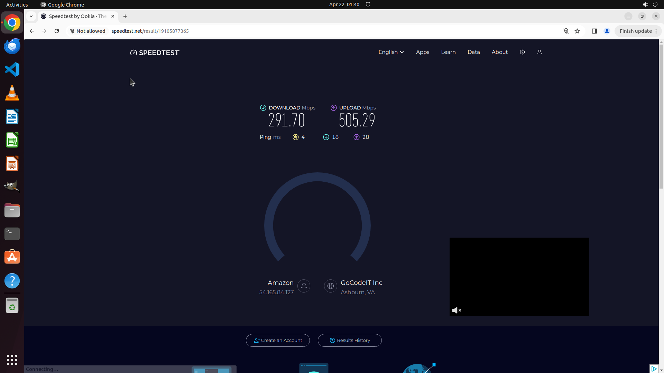This screenshot has height=373, width=664.
Task: Open the Finish update menu
Action: point(638,31)
